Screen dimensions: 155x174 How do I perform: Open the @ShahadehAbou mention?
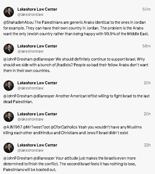click(x=18, y=22)
